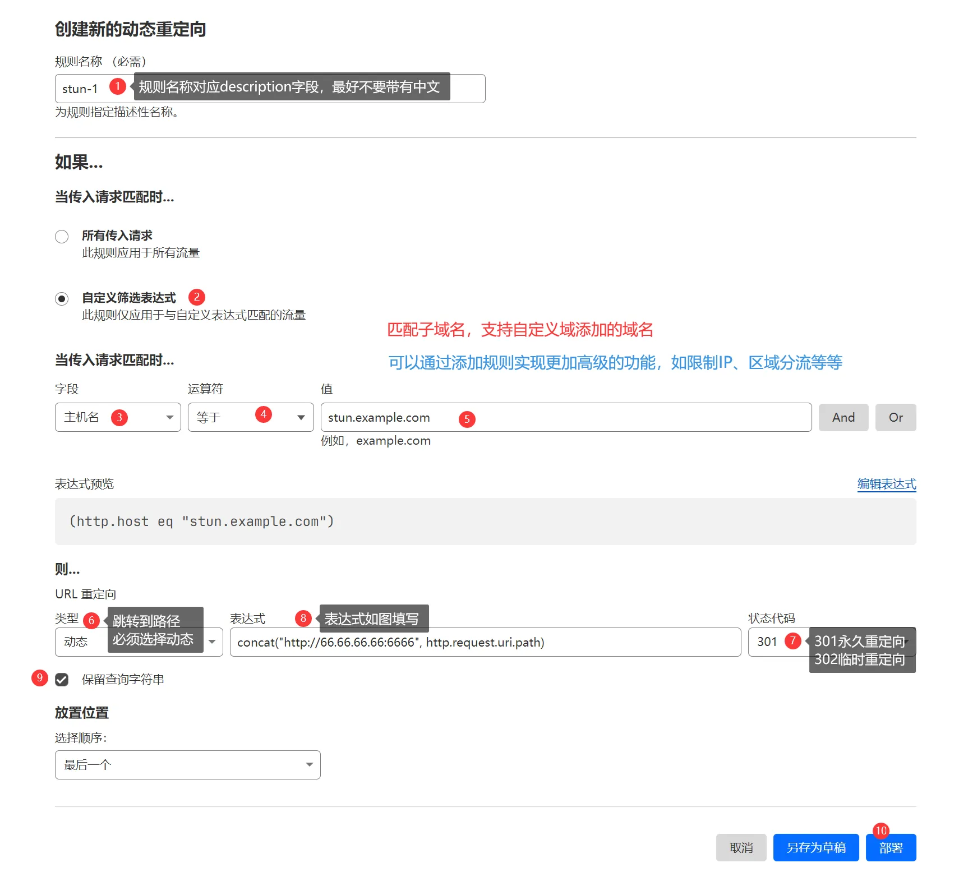Click red step marker 9 beside preserve query checkbox

point(39,678)
